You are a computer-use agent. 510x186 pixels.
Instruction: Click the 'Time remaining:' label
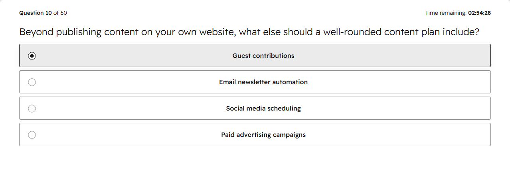446,13
